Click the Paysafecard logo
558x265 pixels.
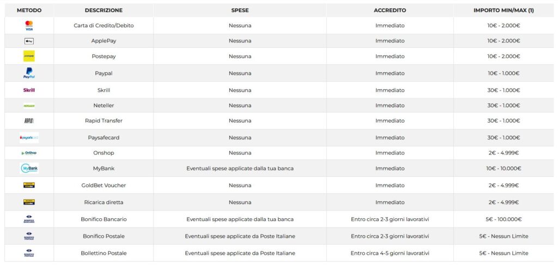[x=29, y=138]
